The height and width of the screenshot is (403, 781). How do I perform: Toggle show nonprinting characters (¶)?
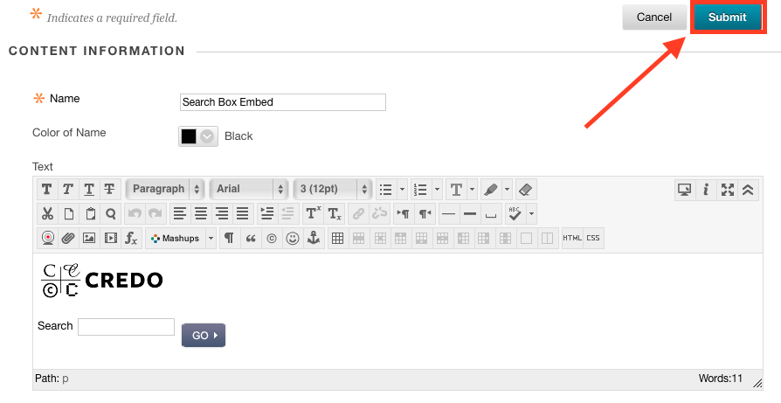[229, 238]
